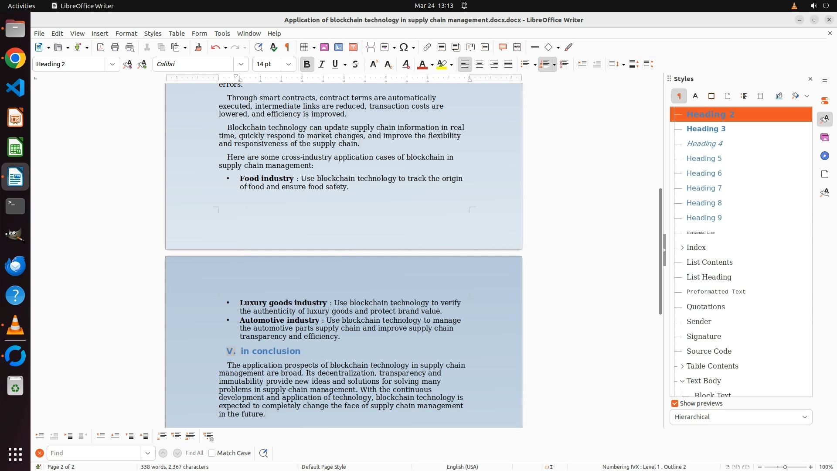Click the Insert Image icon
This screenshot has width=837, height=471.
point(324,48)
